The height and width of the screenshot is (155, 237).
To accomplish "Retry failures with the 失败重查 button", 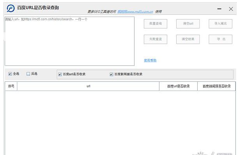I will 156,39.
